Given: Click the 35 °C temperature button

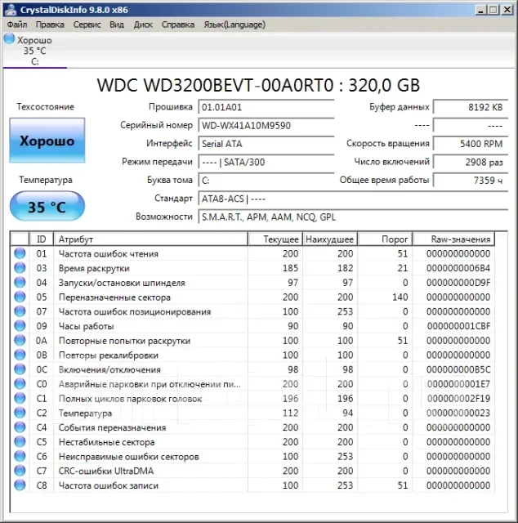Looking at the screenshot, I should click(x=47, y=207).
